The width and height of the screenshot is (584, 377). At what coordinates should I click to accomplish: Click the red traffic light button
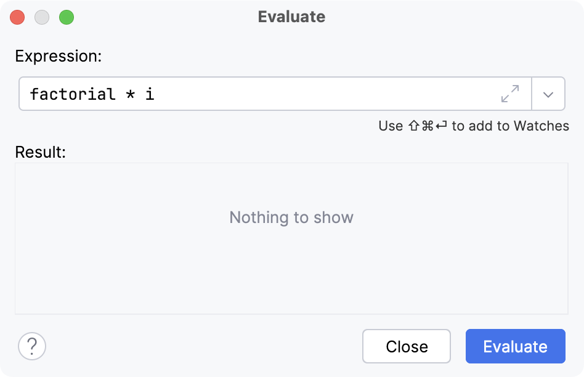coord(17,17)
